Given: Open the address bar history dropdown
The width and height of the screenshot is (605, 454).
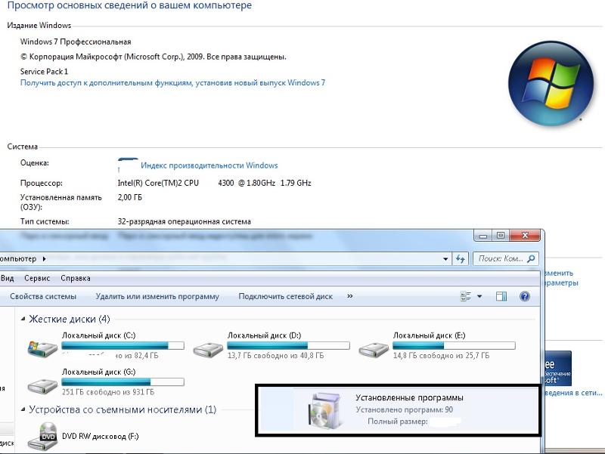Looking at the screenshot, I should click(445, 259).
